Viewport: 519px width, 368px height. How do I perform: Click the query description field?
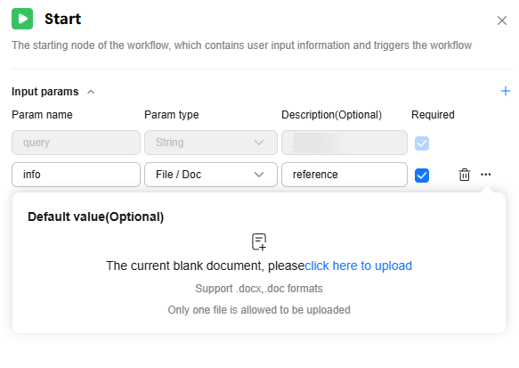click(345, 143)
